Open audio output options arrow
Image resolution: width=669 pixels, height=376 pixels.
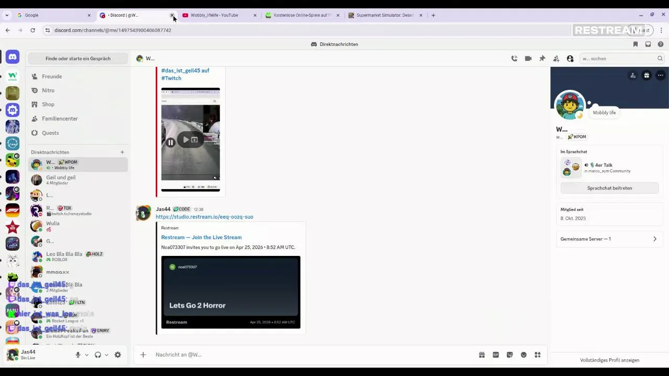[107, 355]
